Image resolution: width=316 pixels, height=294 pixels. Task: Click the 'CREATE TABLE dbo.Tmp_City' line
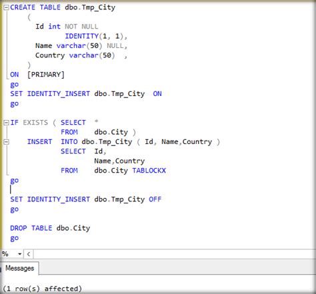63,7
